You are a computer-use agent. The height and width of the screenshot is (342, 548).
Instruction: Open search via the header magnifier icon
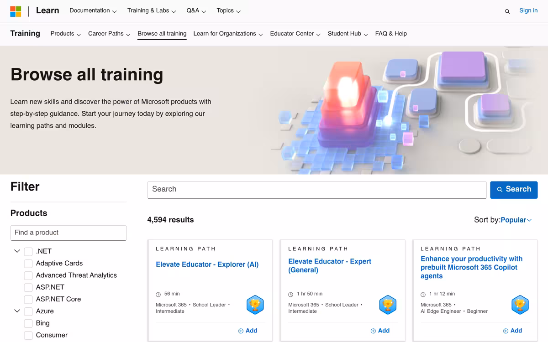coord(507,11)
